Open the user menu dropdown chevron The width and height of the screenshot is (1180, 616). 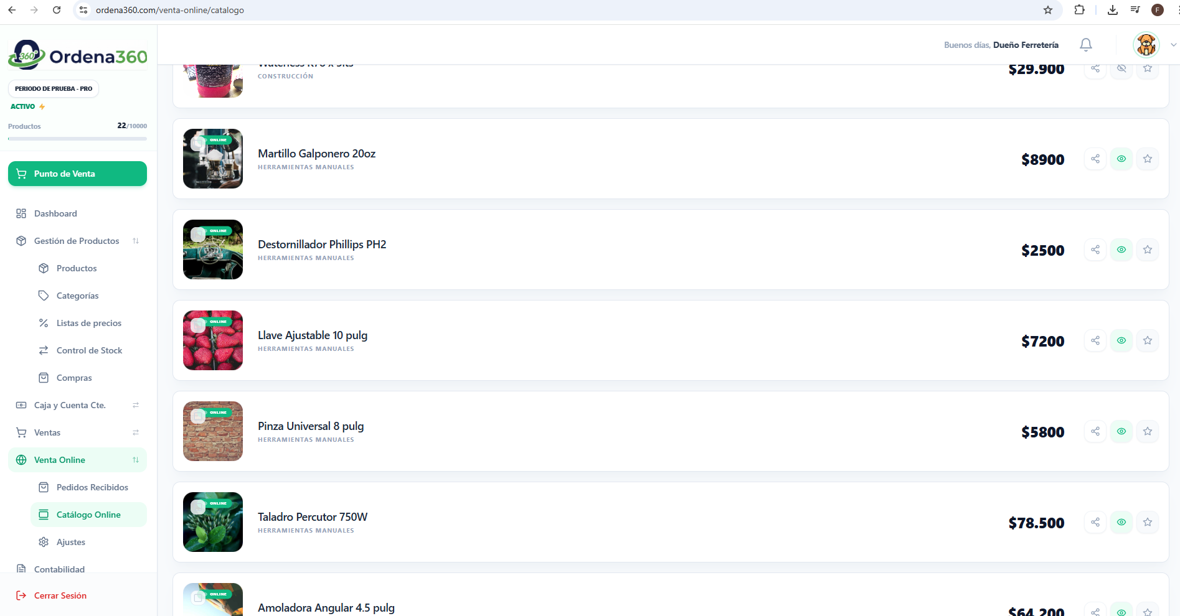coord(1174,45)
